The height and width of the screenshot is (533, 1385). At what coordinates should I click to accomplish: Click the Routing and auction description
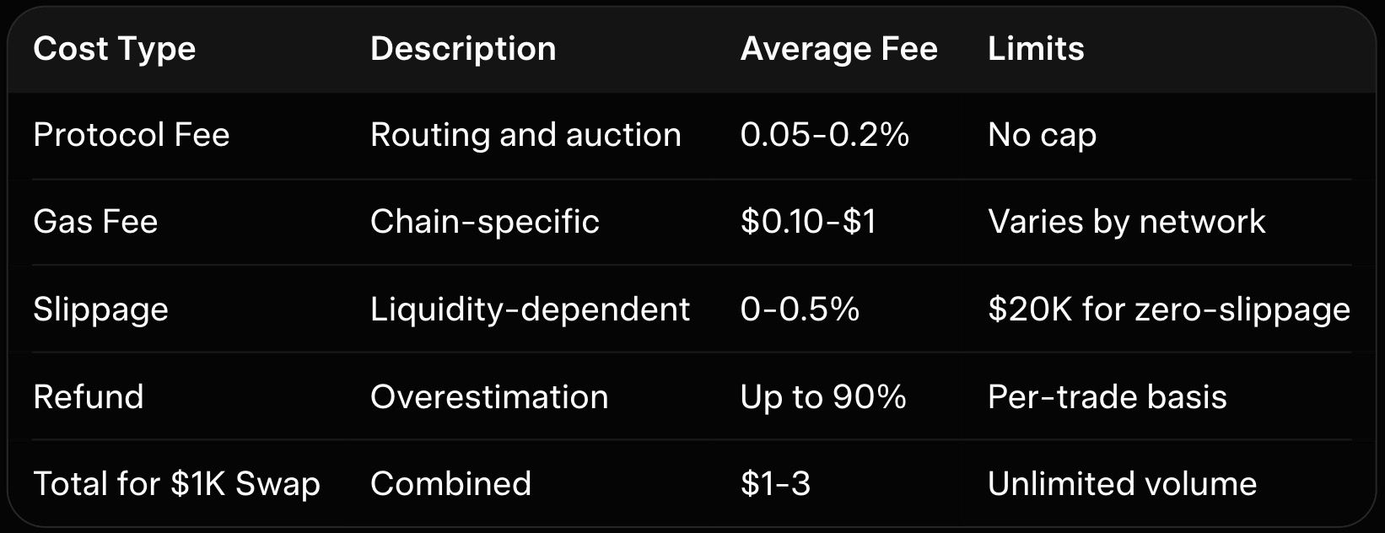pyautogui.click(x=525, y=135)
